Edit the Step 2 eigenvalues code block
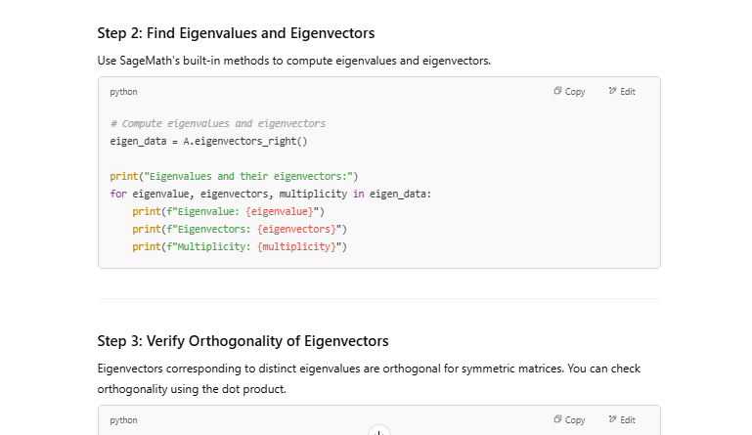 pos(622,92)
